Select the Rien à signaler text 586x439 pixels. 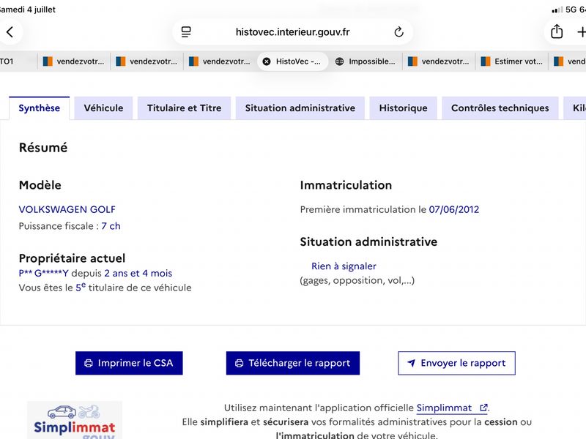point(344,266)
